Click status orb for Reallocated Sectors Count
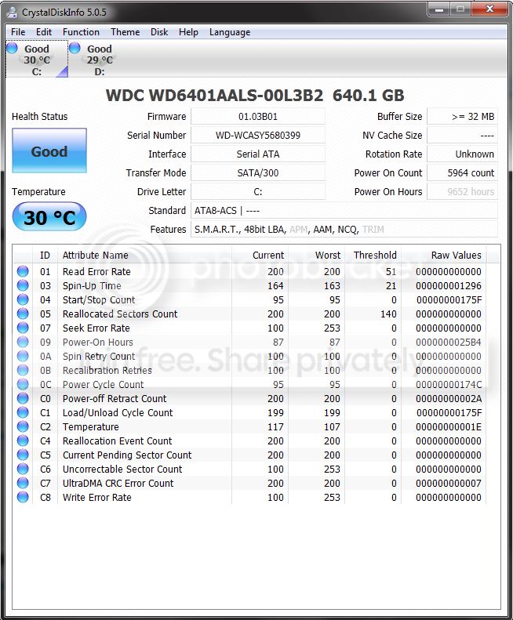The height and width of the screenshot is (620, 513). coord(23,314)
